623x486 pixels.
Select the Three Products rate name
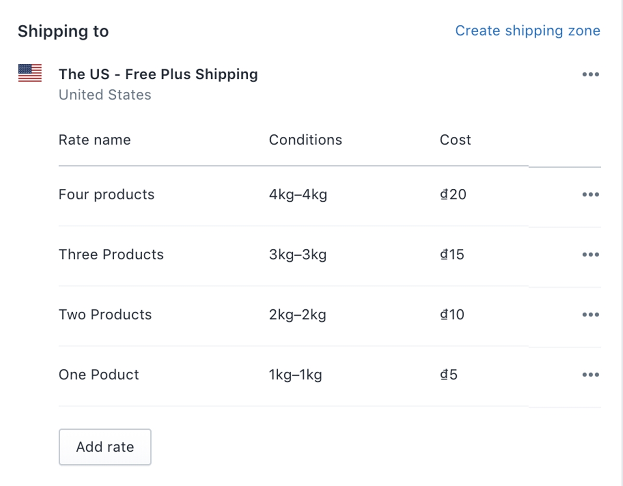[x=111, y=255]
